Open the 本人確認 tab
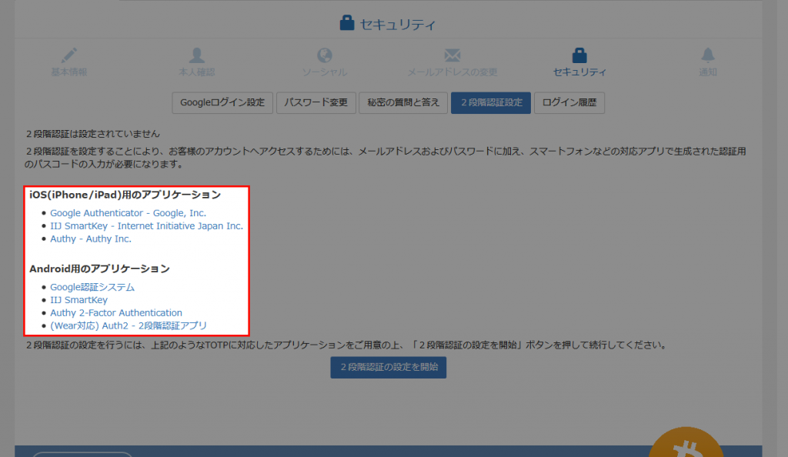Image resolution: width=788 pixels, height=457 pixels. point(196,72)
